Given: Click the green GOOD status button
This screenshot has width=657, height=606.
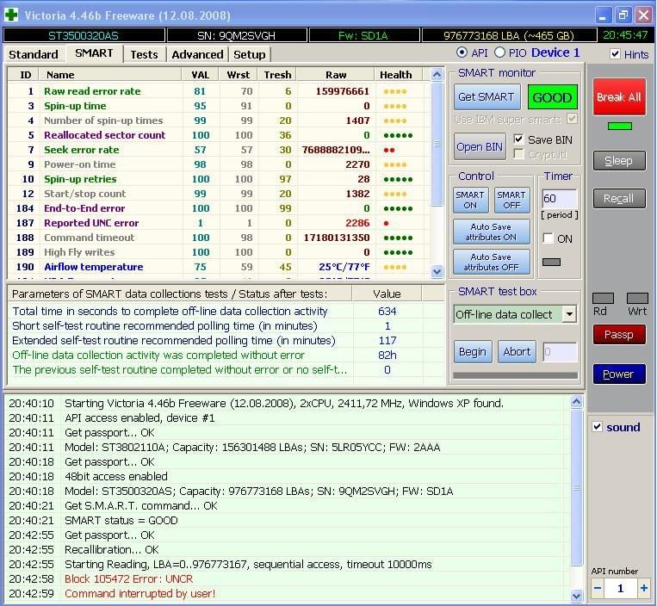Looking at the screenshot, I should [x=552, y=97].
